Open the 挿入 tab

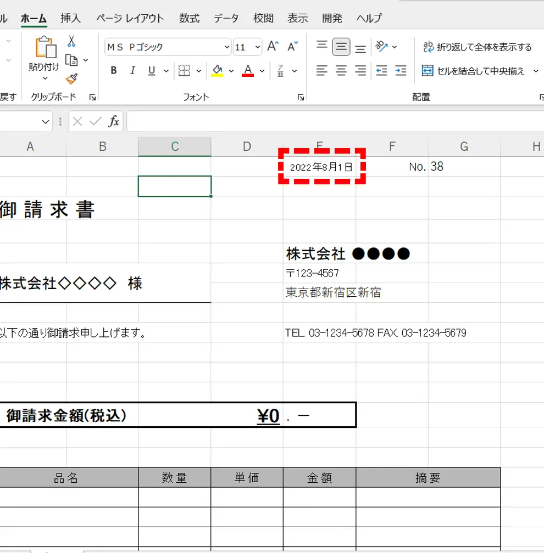coord(70,18)
